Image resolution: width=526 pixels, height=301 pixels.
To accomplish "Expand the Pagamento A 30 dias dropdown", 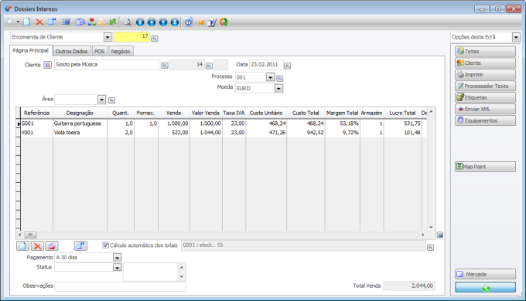I will [117, 258].
